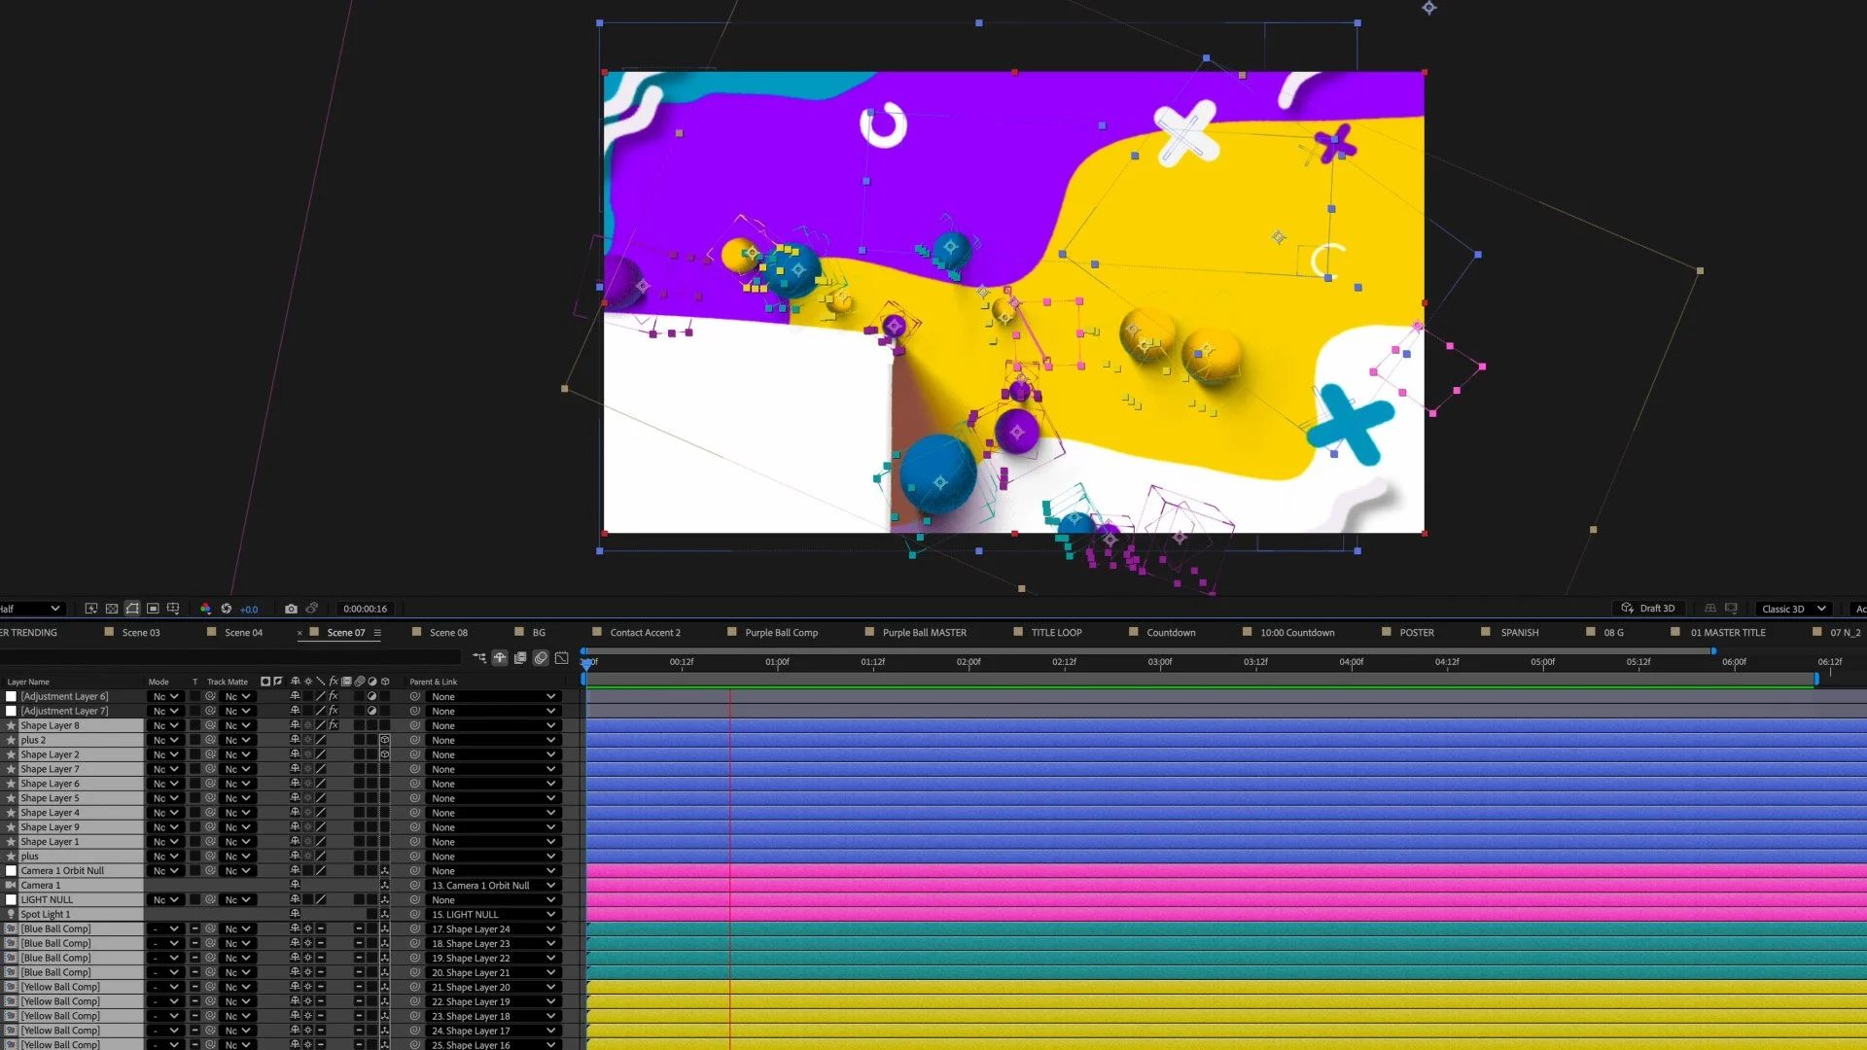The image size is (1867, 1050).
Task: Click the Take Snapshot camera icon
Action: click(x=291, y=609)
